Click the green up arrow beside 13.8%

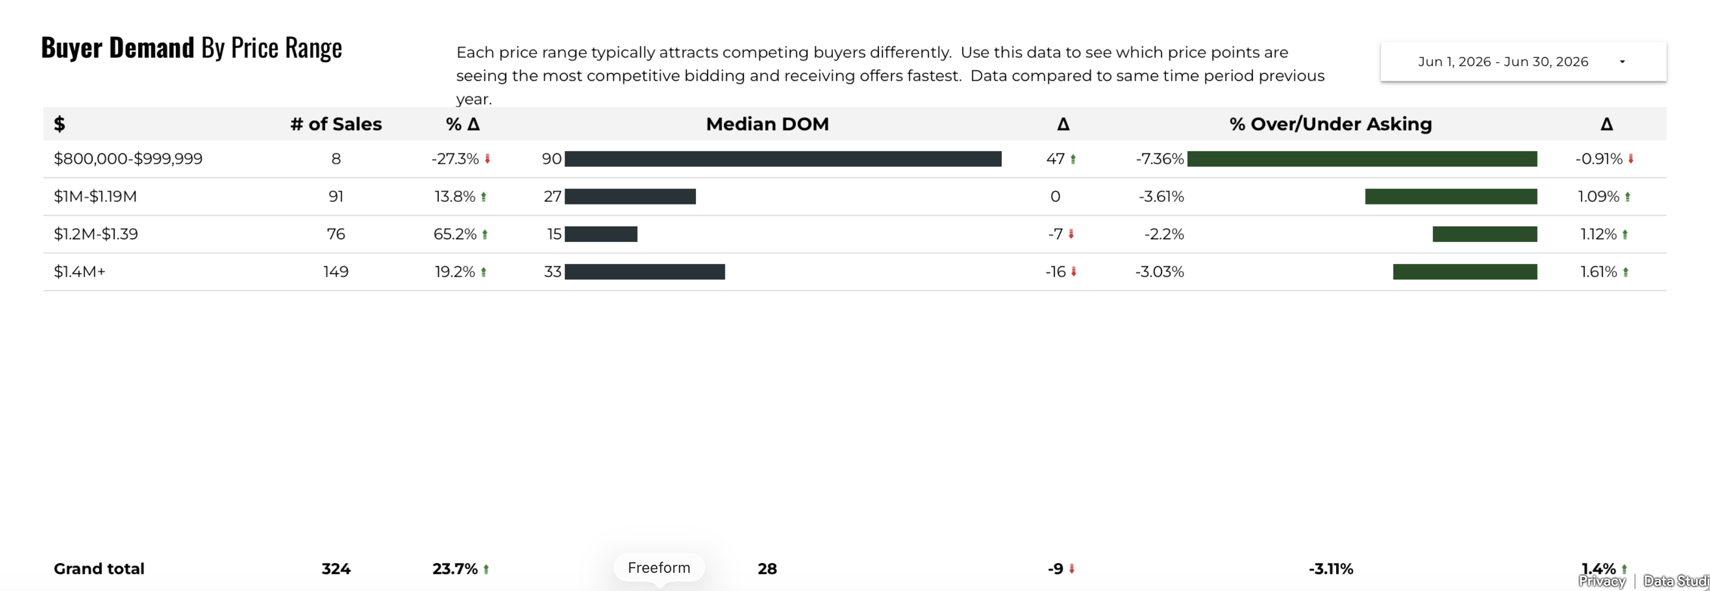(x=483, y=197)
